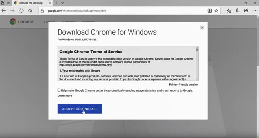Open Printer-friendly version link
The image size is (259, 138).
[184, 85]
